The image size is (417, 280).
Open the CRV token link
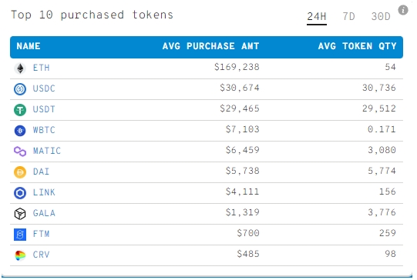(x=41, y=255)
